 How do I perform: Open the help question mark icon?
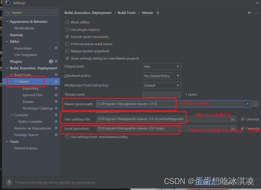pyautogui.click(x=9, y=182)
